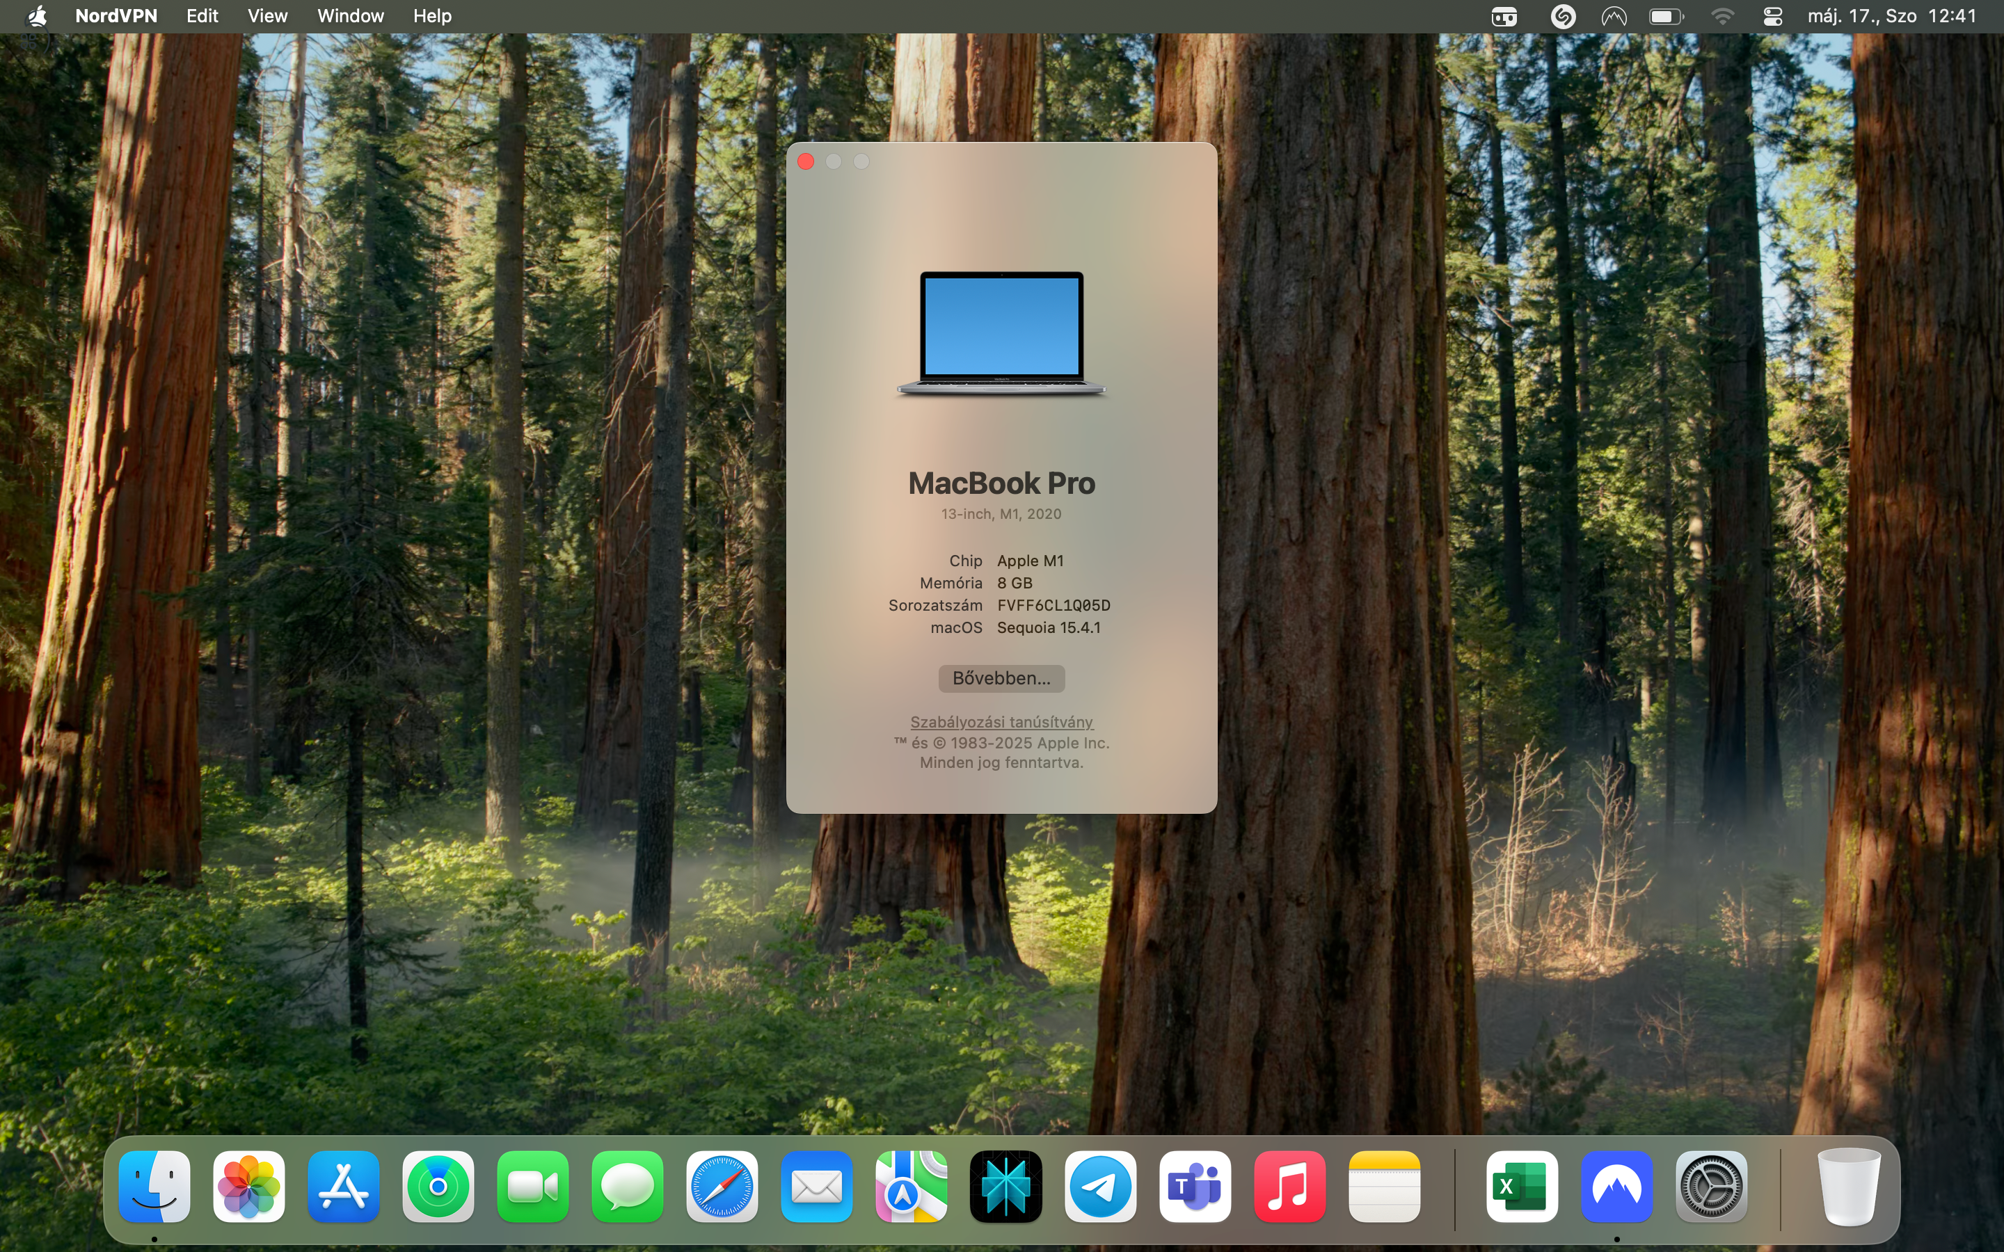Click the Apple M1 chip value
The height and width of the screenshot is (1252, 2004).
click(x=1030, y=561)
